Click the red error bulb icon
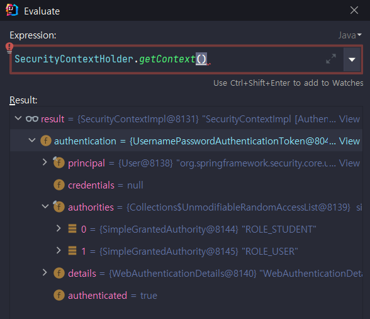The width and height of the screenshot is (370, 319). (9, 48)
